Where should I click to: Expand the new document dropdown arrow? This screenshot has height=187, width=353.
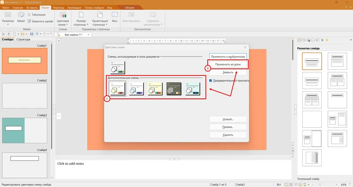coord(18,34)
